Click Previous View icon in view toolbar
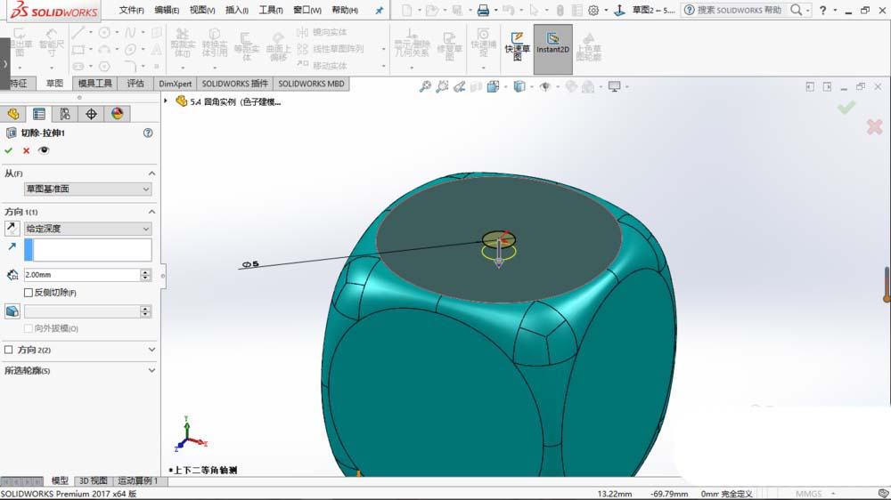The height and width of the screenshot is (500, 891). [x=459, y=86]
